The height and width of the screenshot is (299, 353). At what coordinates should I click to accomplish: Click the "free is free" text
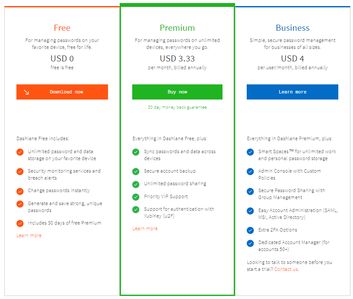pyautogui.click(x=62, y=68)
